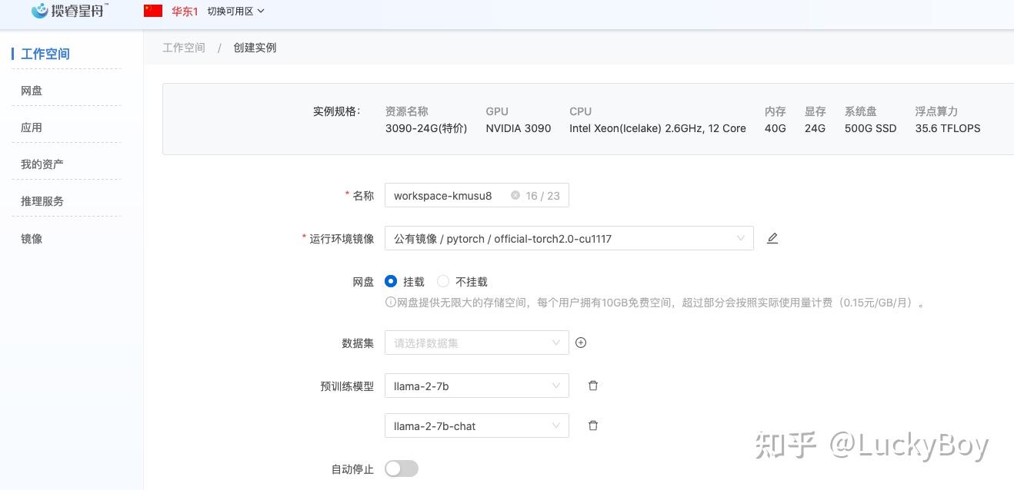Open 镜像 in the sidebar

pos(32,239)
